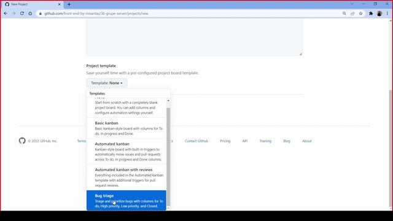
Task: Open the Chrome three-dot menu
Action: point(387,14)
